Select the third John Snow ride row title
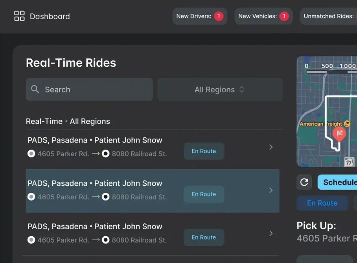This screenshot has width=357, height=263. [x=95, y=226]
